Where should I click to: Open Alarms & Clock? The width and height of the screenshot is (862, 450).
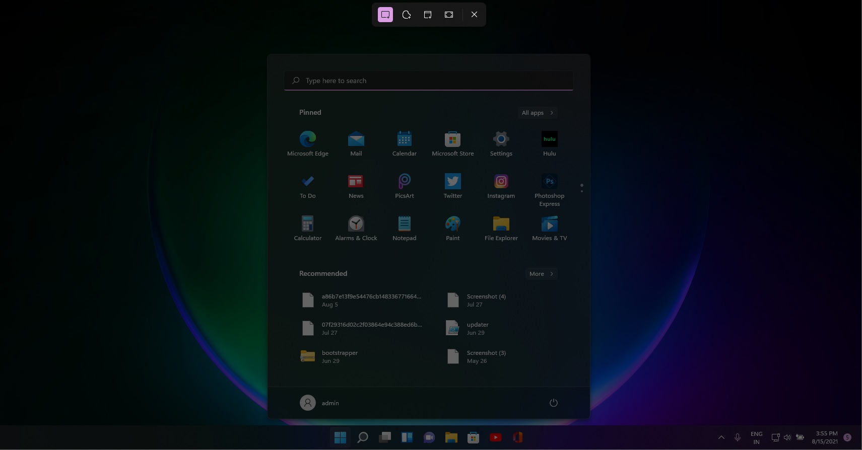pyautogui.click(x=356, y=229)
